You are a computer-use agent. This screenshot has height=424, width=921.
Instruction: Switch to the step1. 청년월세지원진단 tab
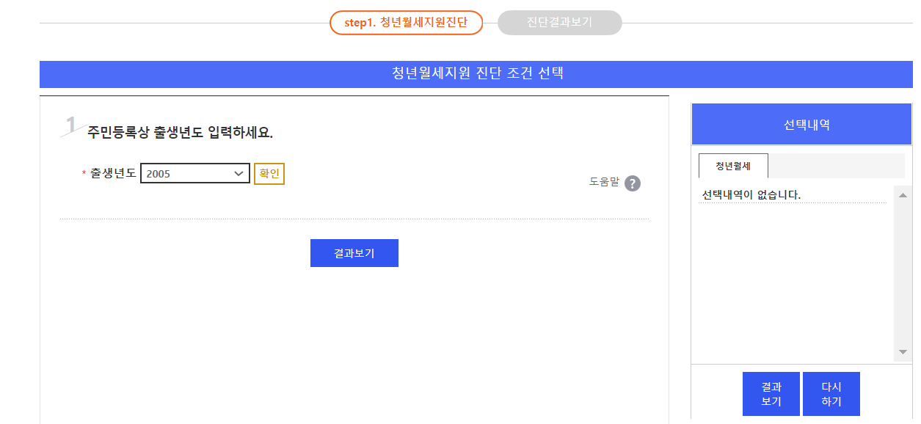point(407,23)
